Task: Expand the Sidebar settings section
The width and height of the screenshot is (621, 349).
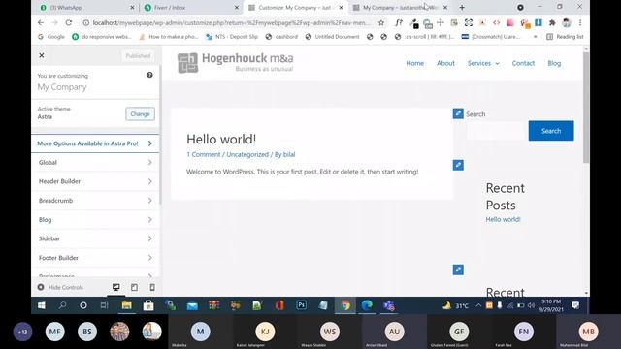Action: click(x=95, y=238)
